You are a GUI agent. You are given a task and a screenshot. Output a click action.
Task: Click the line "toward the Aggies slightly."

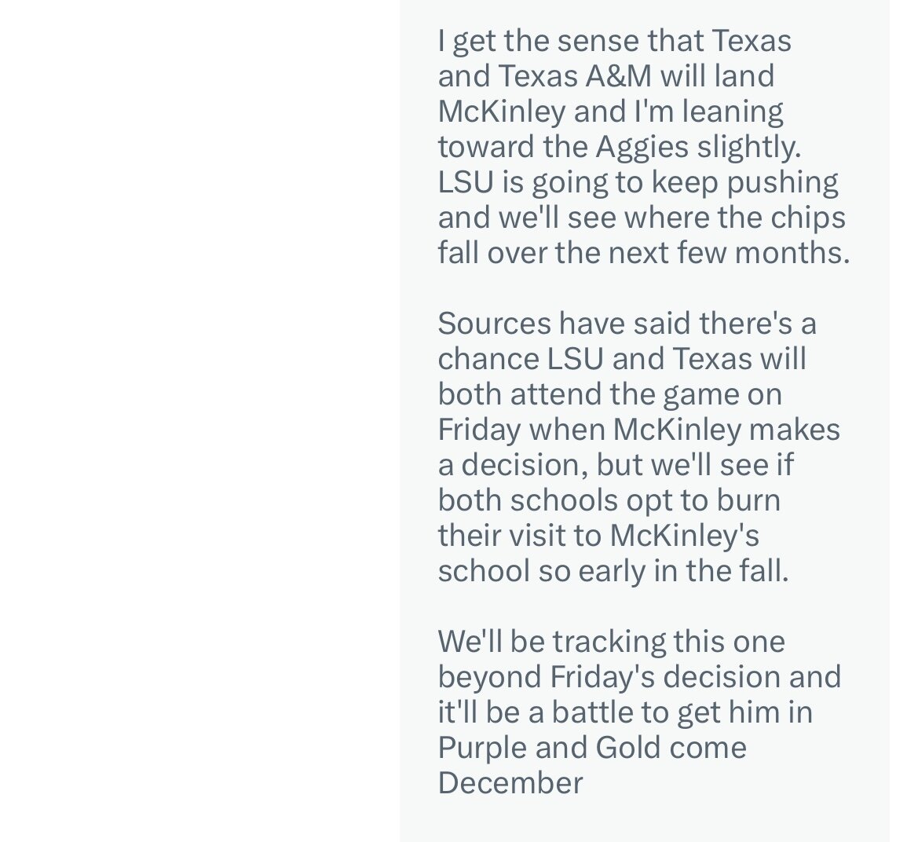[619, 146]
